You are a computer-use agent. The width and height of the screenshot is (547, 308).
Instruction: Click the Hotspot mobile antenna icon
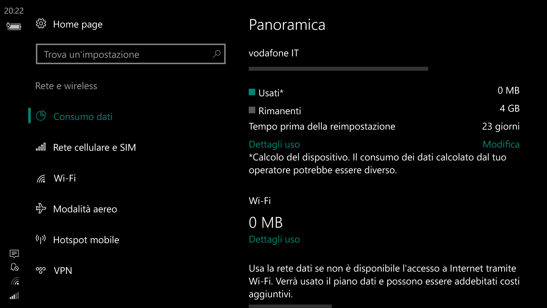tap(41, 239)
